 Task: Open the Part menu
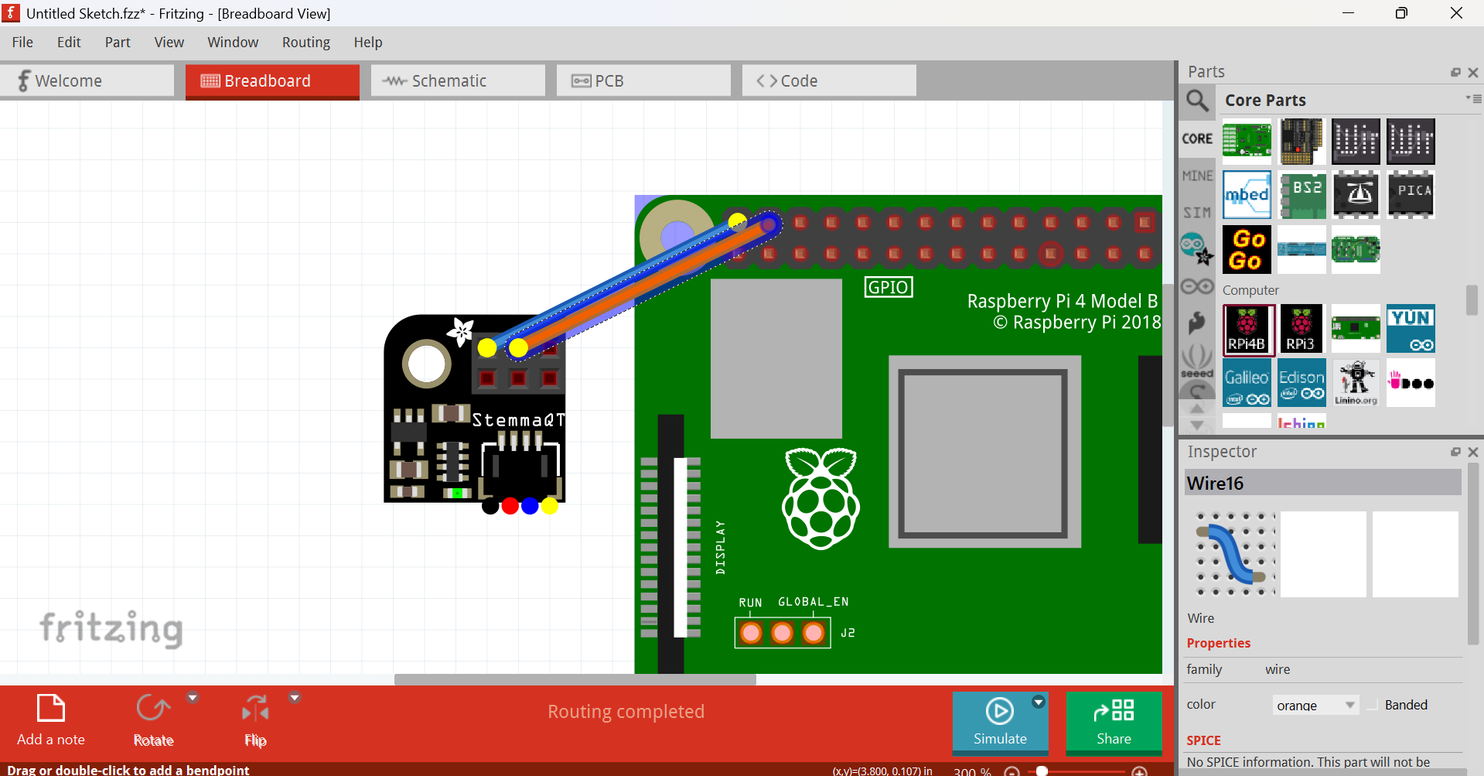click(118, 43)
